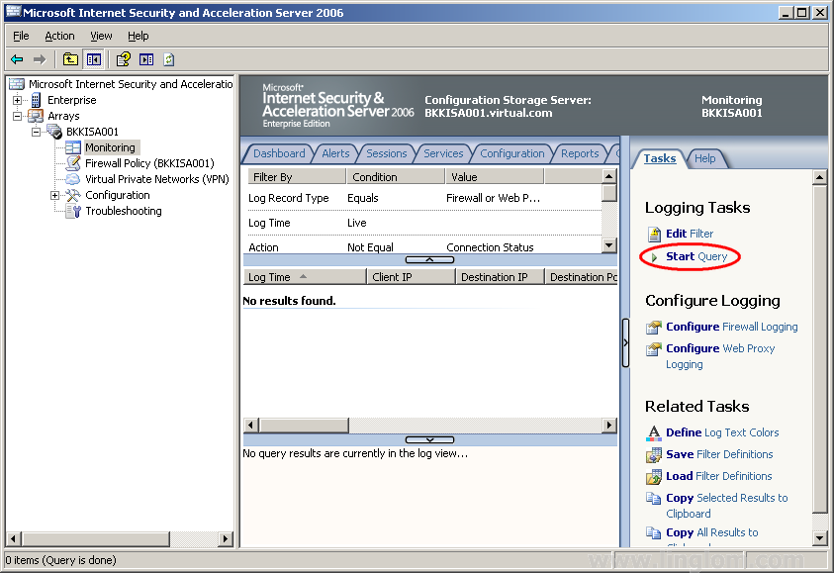The width and height of the screenshot is (834, 573).
Task: Collapse the Arrays tree node
Action: 18,116
